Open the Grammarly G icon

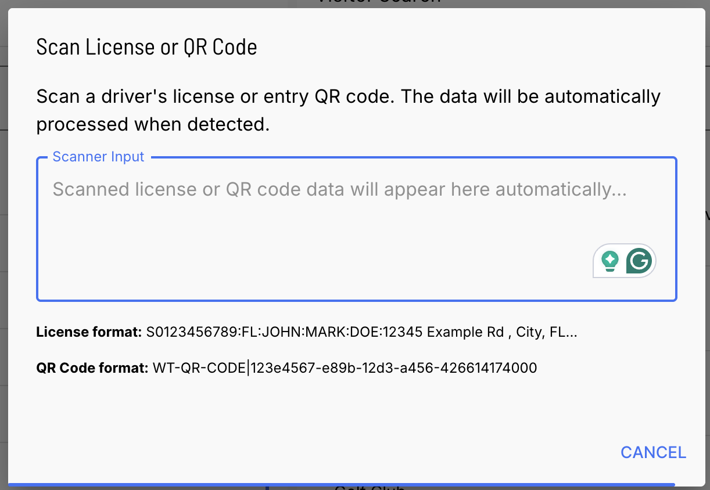639,261
